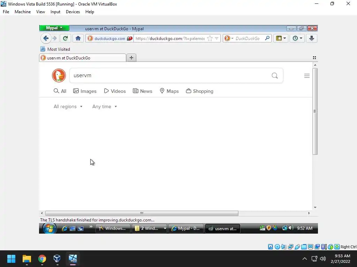Open Windows 11 Start button
The width and height of the screenshot is (357, 267).
(11, 259)
